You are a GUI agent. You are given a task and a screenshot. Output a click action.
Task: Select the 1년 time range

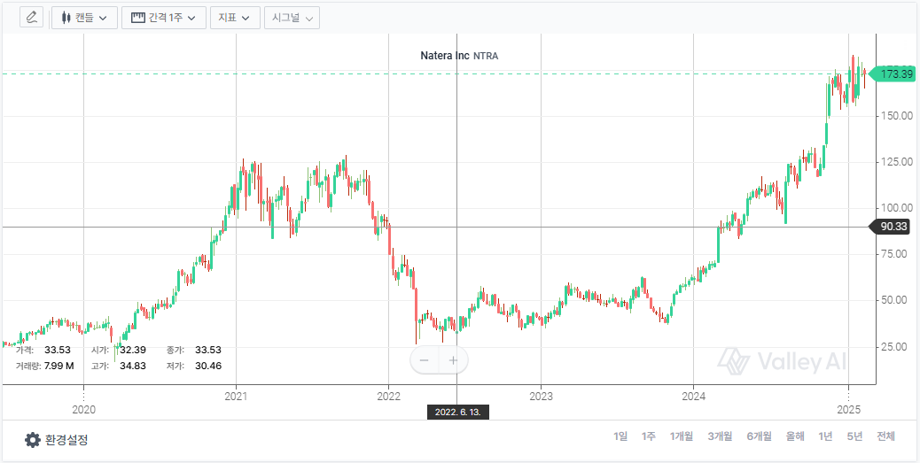825,436
